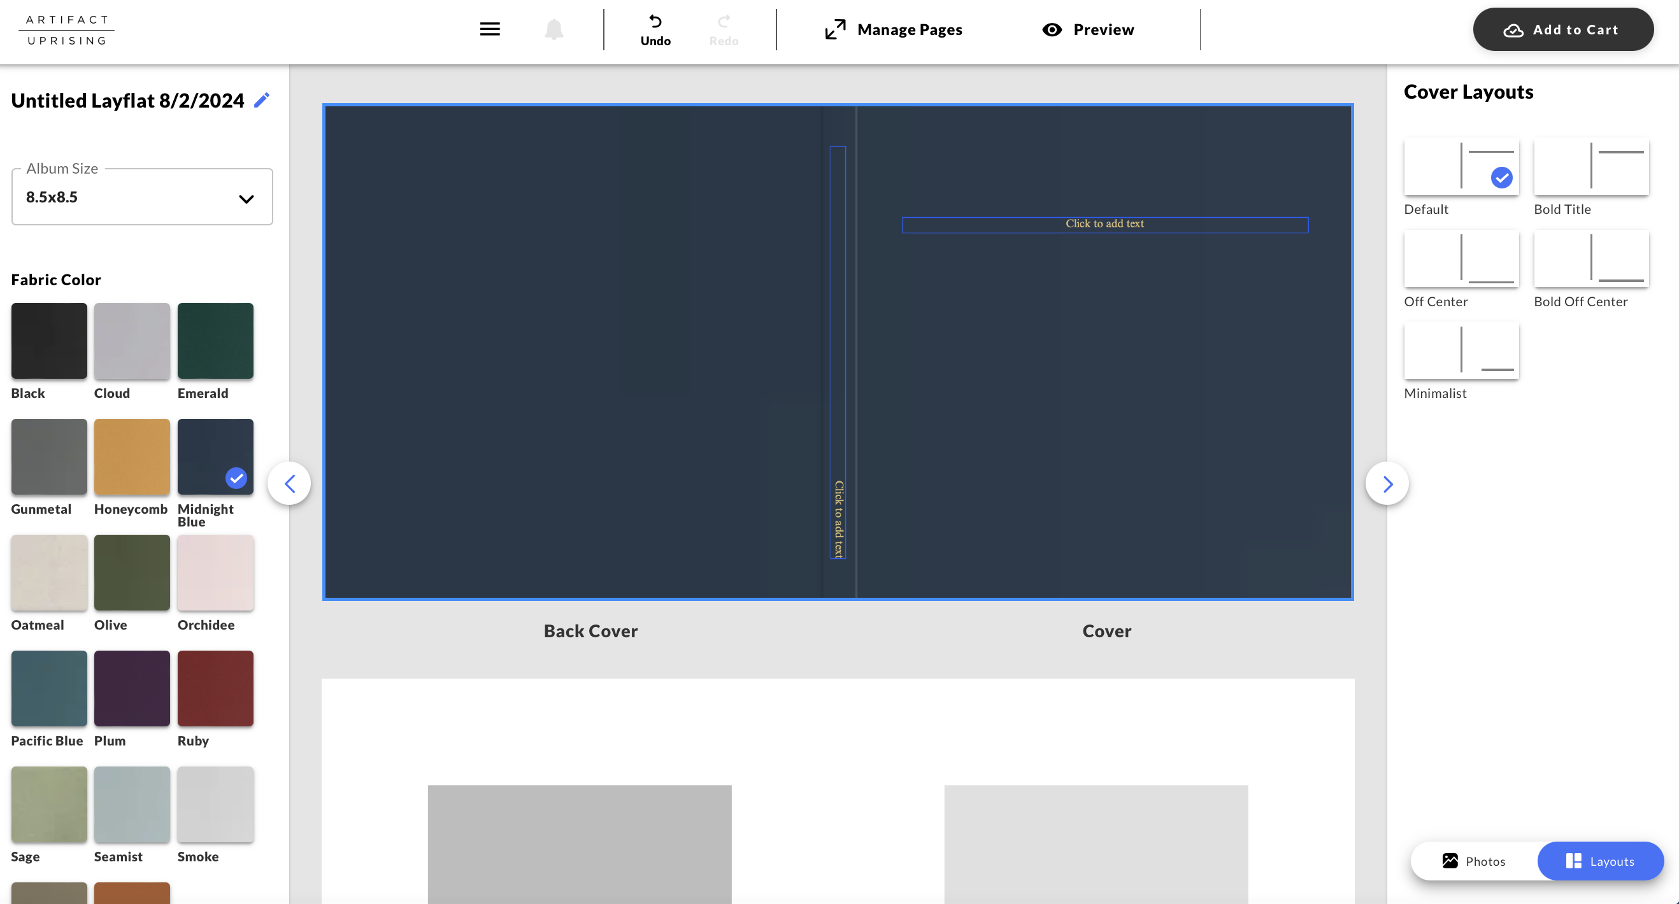This screenshot has width=1679, height=904.
Task: Pick Orchidee fabric color
Action: pyautogui.click(x=215, y=572)
